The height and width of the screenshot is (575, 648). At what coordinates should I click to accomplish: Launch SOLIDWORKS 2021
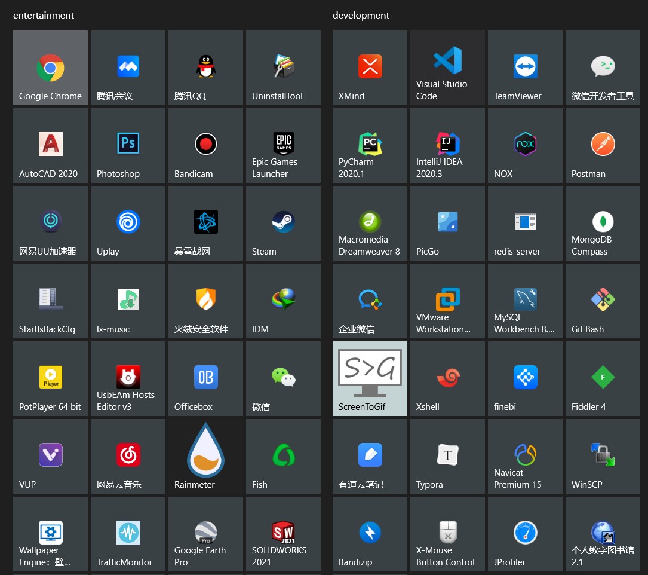283,534
